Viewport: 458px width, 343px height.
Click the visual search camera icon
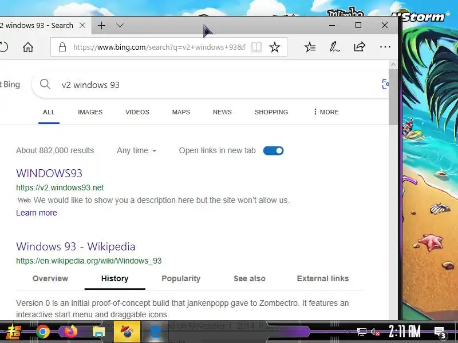tap(385, 84)
